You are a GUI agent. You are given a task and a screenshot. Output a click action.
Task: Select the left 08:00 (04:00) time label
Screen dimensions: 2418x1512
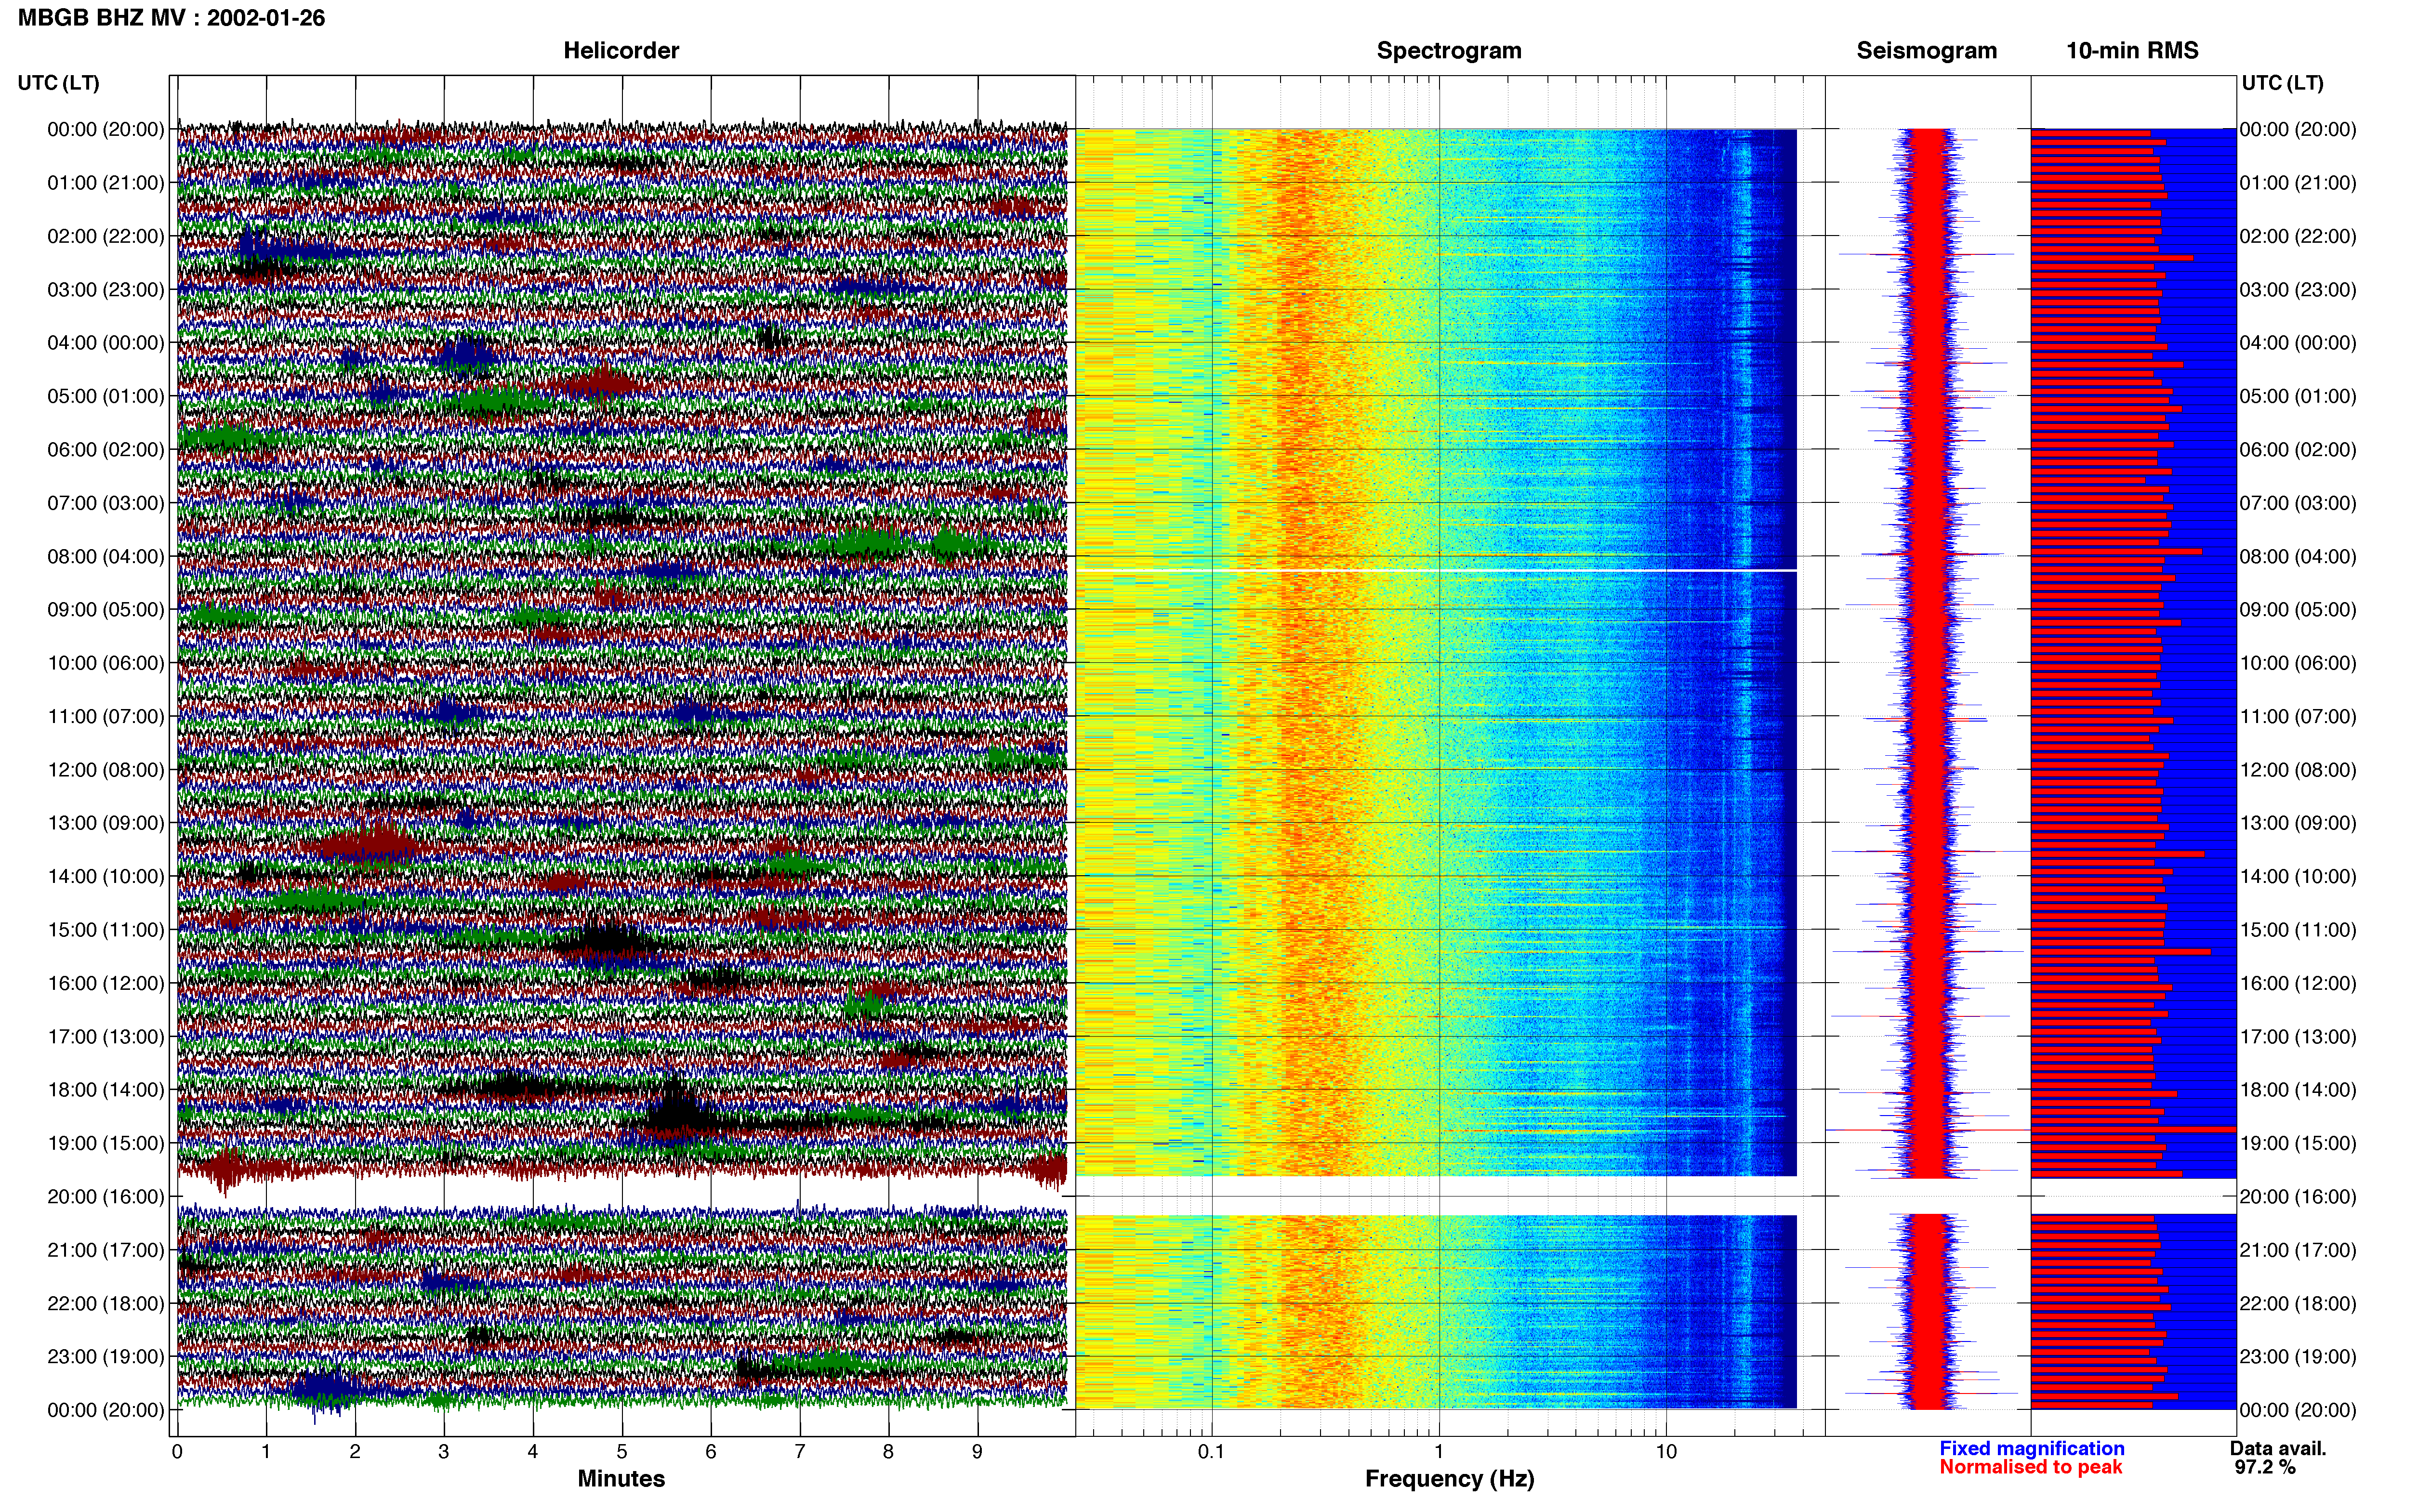tap(106, 556)
